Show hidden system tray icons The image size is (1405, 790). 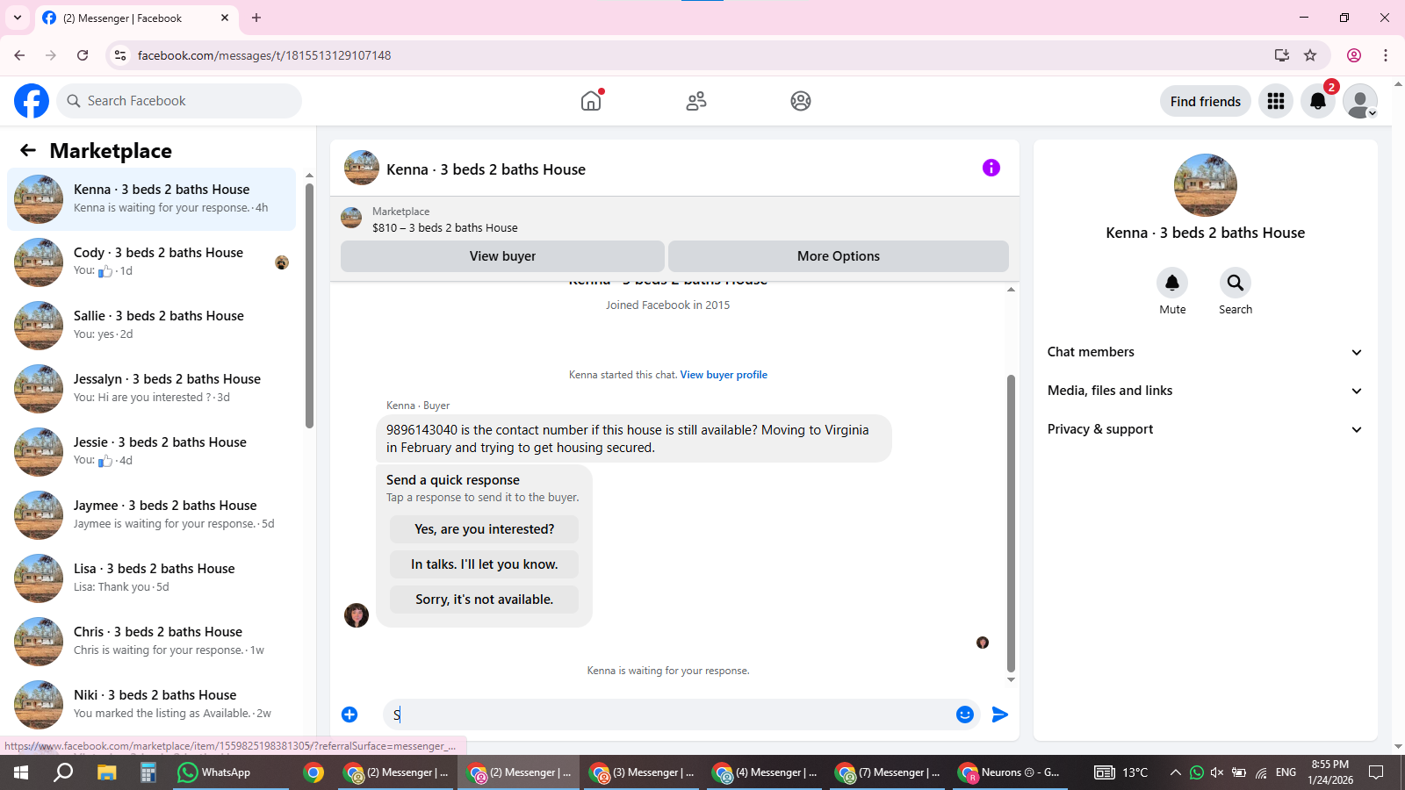tap(1175, 772)
